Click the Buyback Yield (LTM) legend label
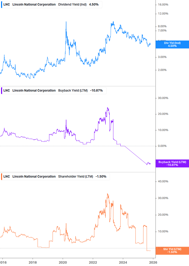This screenshot has height=266, width=189. point(73,91)
